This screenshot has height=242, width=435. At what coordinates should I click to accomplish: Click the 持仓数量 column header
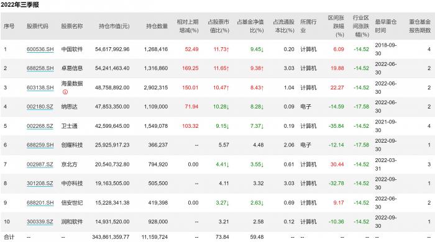157,26
